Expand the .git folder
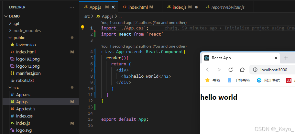295x134 pixels. (x=10, y=24)
